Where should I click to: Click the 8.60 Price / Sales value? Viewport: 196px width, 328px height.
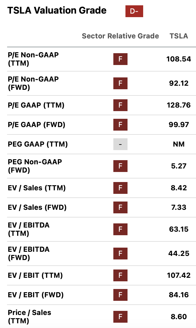179,317
